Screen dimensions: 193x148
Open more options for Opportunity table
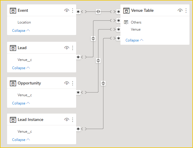(x=73, y=83)
